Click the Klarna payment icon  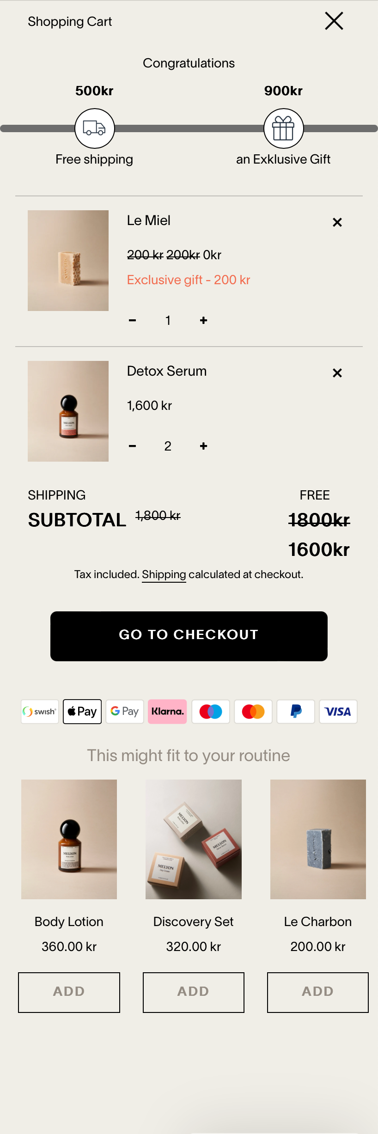point(167,711)
